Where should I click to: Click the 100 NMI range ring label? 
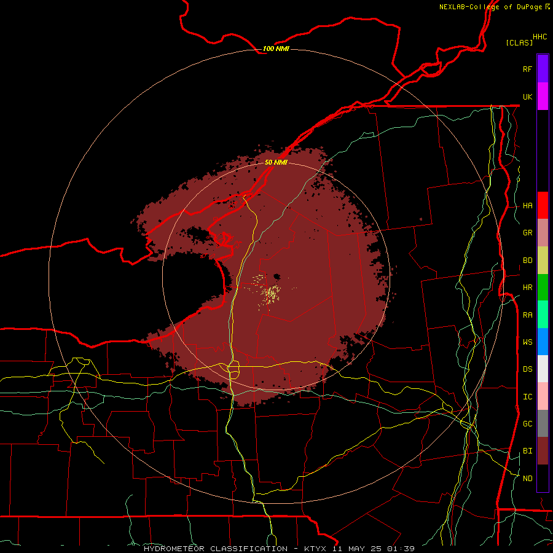[x=276, y=49]
